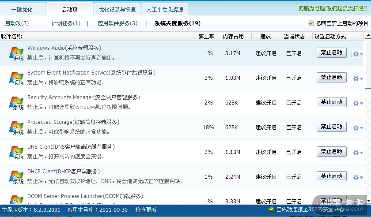Click 禁止启动 for Security Accounts Manager
The width and height of the screenshot is (371, 217).
tap(332, 102)
